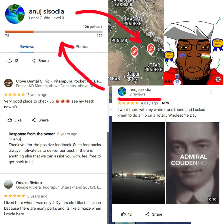The width and height of the screenshot is (224, 224).
Task: Click the share icon below the Reviews tab
Action: tap(34, 61)
